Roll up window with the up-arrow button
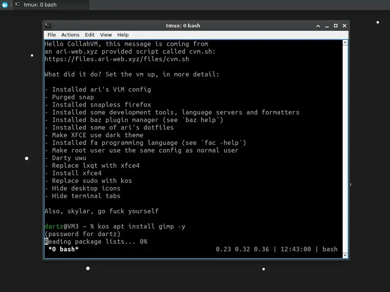Screen dimensions: 390x292 pyautogui.click(x=318, y=26)
